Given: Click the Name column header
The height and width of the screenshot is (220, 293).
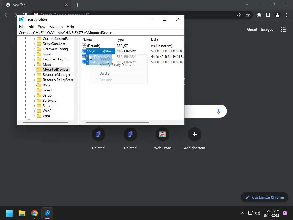Looking at the screenshot, I should [98, 40].
